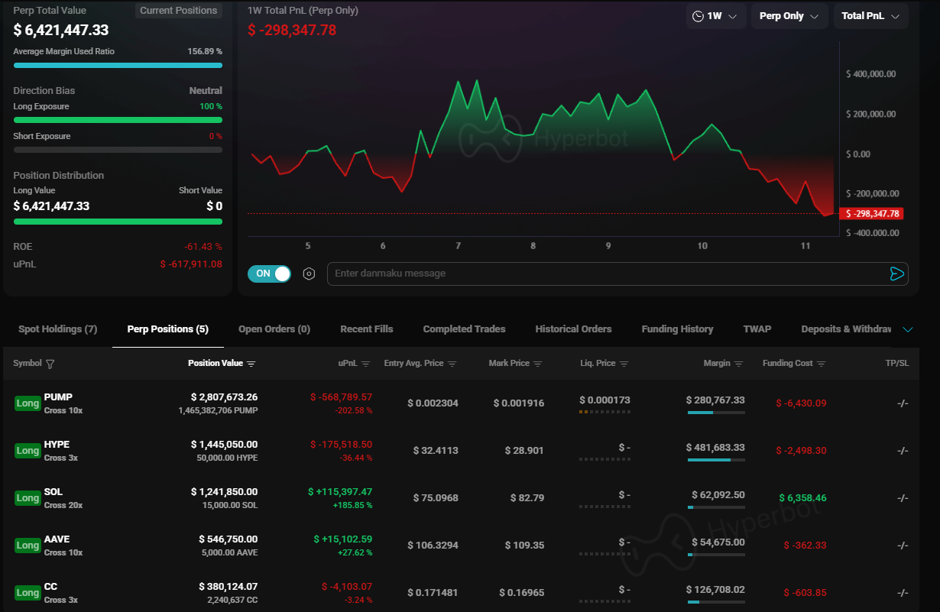
Task: Sort by Liq. Price column icon
Action: pos(624,364)
